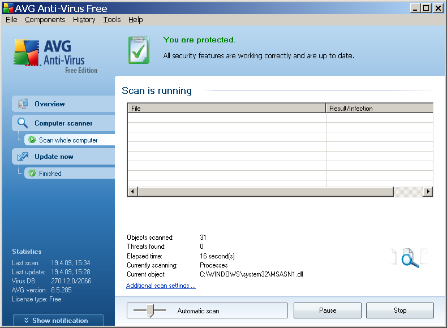Adjust the Automatic scan priority slider
The height and width of the screenshot is (328, 447).
[151, 310]
